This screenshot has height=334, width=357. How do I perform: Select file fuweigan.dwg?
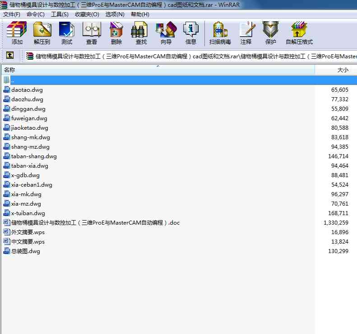[29, 118]
